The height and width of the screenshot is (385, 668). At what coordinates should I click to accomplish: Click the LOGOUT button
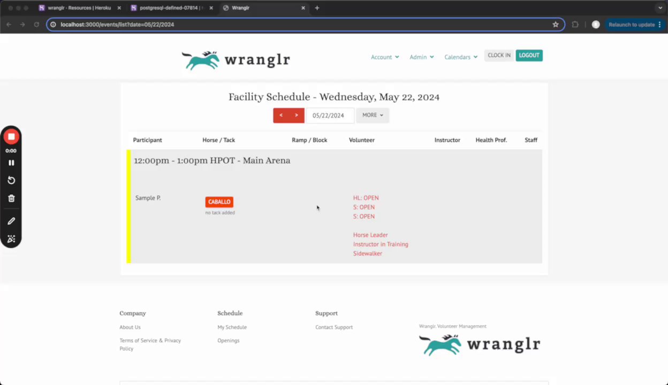(x=529, y=56)
